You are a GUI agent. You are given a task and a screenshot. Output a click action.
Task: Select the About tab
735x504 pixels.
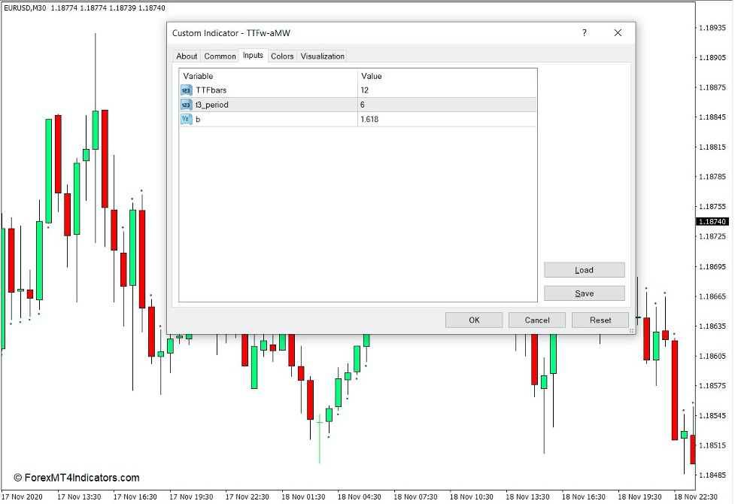click(x=187, y=56)
